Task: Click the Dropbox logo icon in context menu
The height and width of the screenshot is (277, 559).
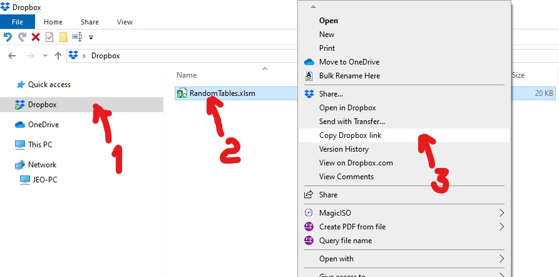Action: (x=309, y=94)
